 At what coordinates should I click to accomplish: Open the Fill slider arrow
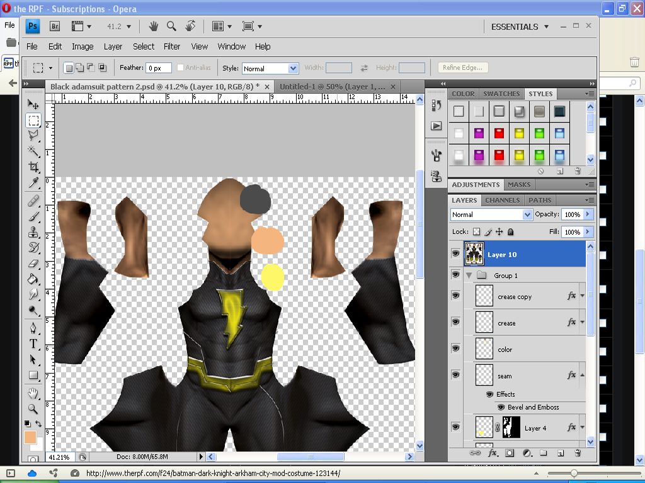[x=588, y=231]
